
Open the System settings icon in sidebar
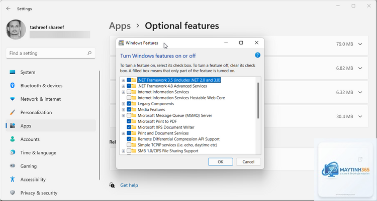pos(12,72)
